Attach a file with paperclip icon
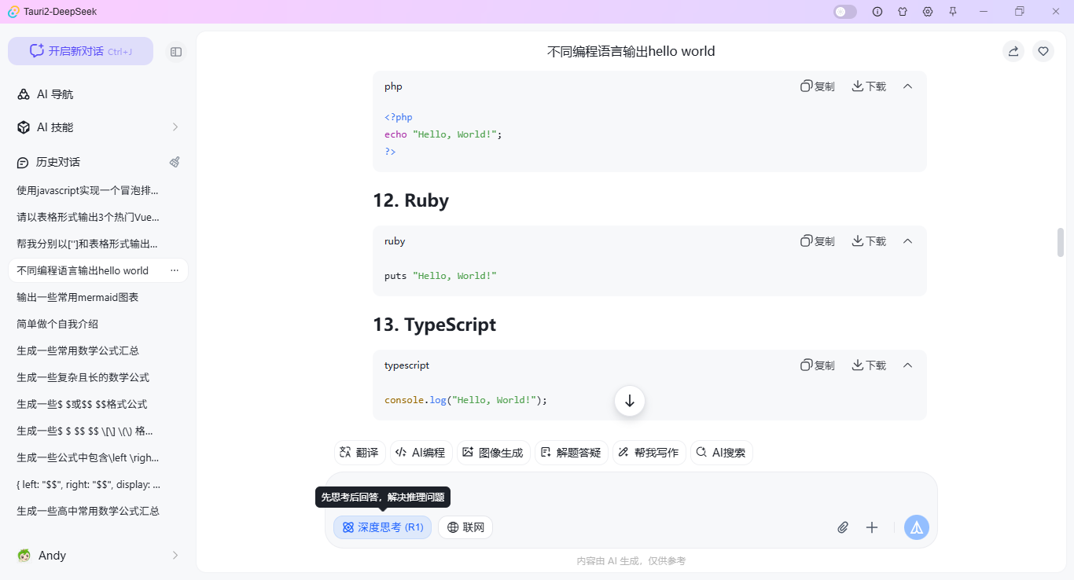Image resolution: width=1074 pixels, height=580 pixels. (x=843, y=527)
